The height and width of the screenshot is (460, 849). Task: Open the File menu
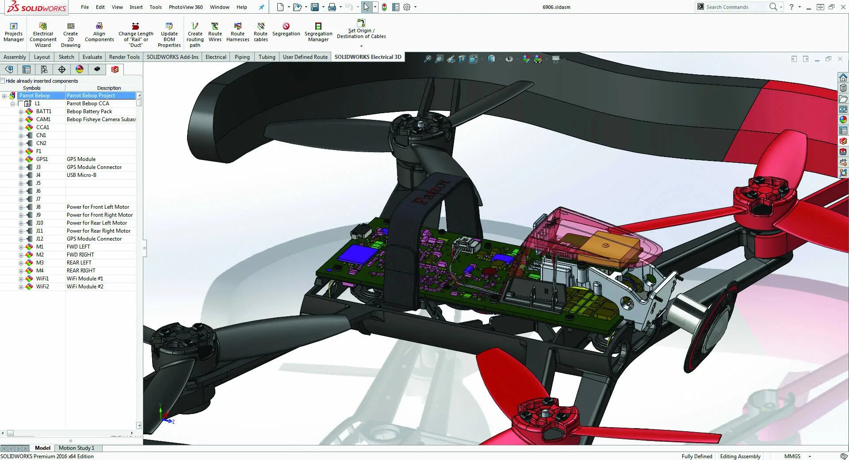point(85,7)
